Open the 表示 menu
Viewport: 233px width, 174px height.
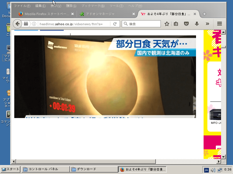pos(56,6)
